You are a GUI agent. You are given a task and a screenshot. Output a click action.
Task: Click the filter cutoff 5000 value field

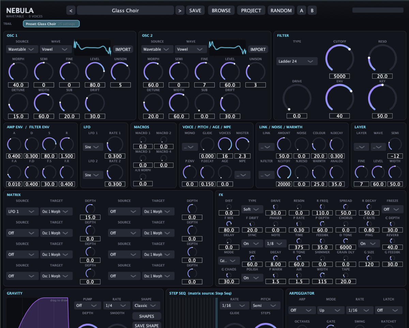[339, 76]
